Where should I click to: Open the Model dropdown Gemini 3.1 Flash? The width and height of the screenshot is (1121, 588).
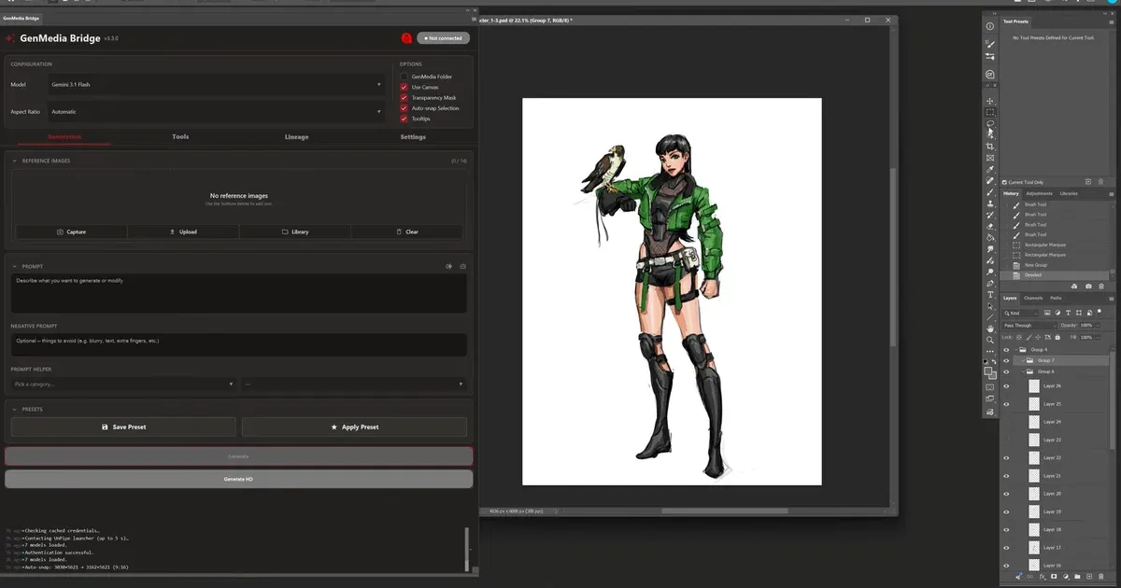click(216, 85)
